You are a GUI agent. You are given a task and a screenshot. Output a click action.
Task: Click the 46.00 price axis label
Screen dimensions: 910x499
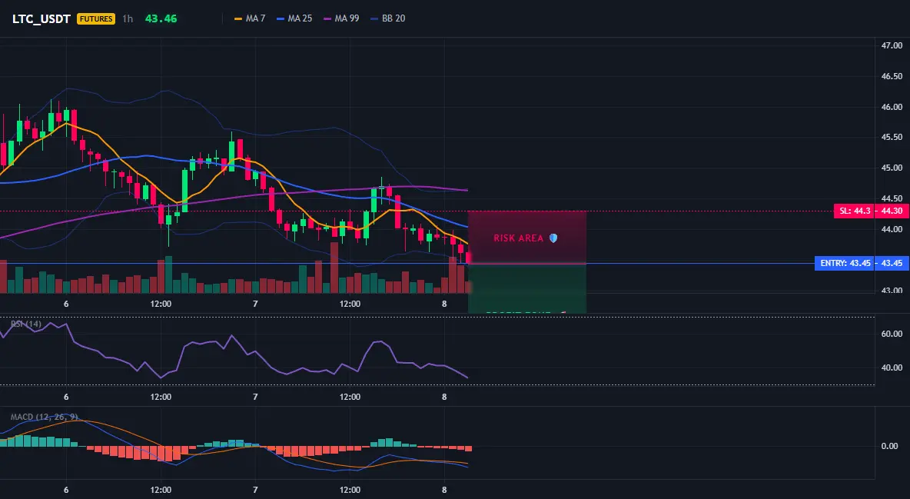click(x=892, y=107)
